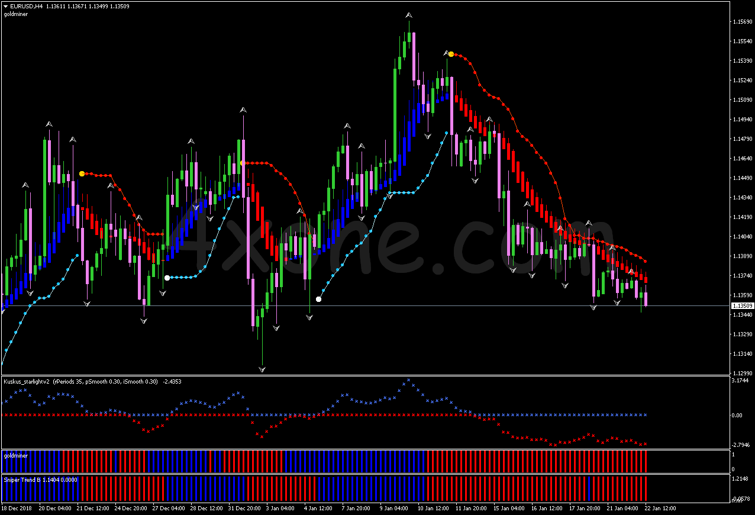Image resolution: width=755 pixels, height=515 pixels.
Task: Open the EURUSD,H4 chart dropdown triangle
Action: point(5,6)
